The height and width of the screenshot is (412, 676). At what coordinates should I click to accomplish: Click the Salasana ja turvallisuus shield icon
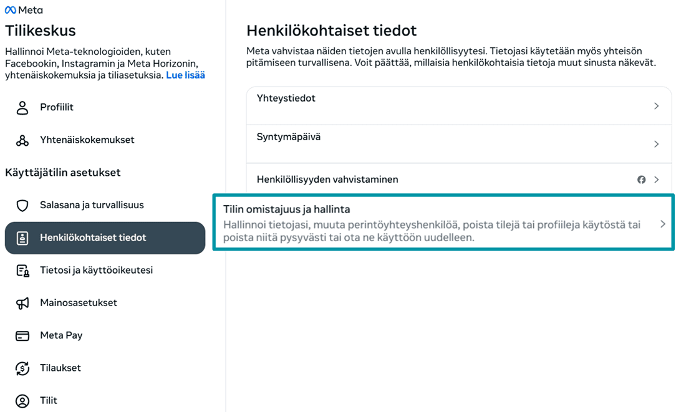[22, 205]
